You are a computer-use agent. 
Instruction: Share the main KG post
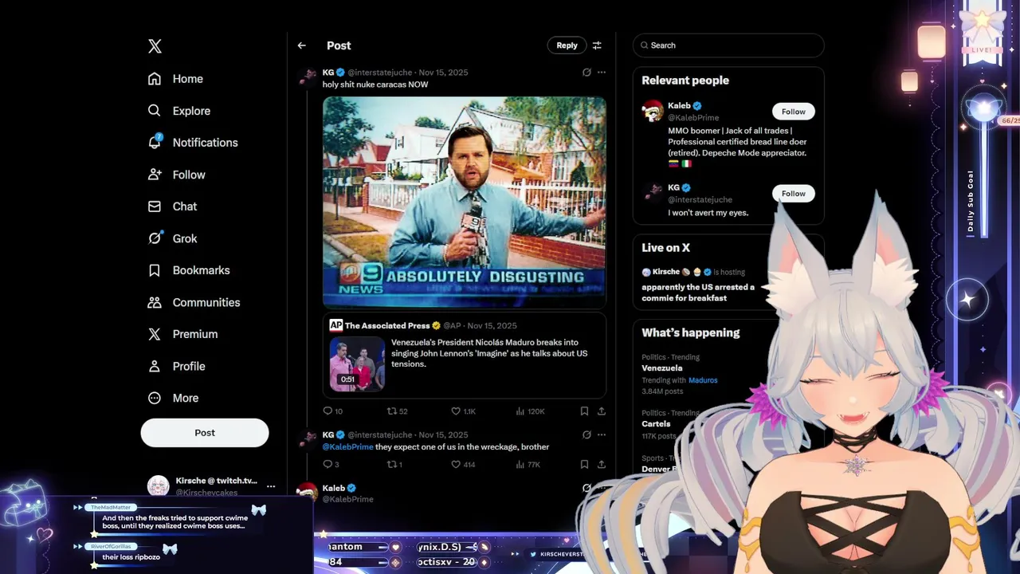pyautogui.click(x=602, y=411)
